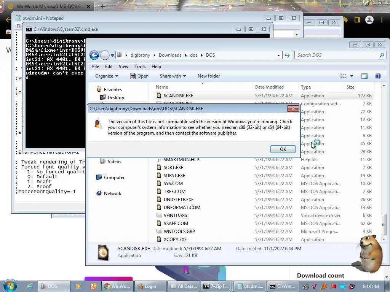Refresh the DOS folder view
This screenshot has width=390, height=292.
tap(287, 56)
